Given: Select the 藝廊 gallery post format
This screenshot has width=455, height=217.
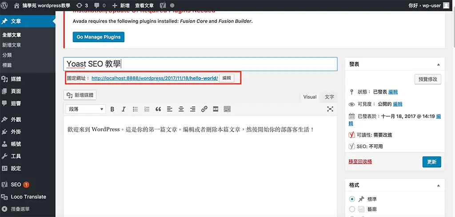Looking at the screenshot, I should coord(352,209).
